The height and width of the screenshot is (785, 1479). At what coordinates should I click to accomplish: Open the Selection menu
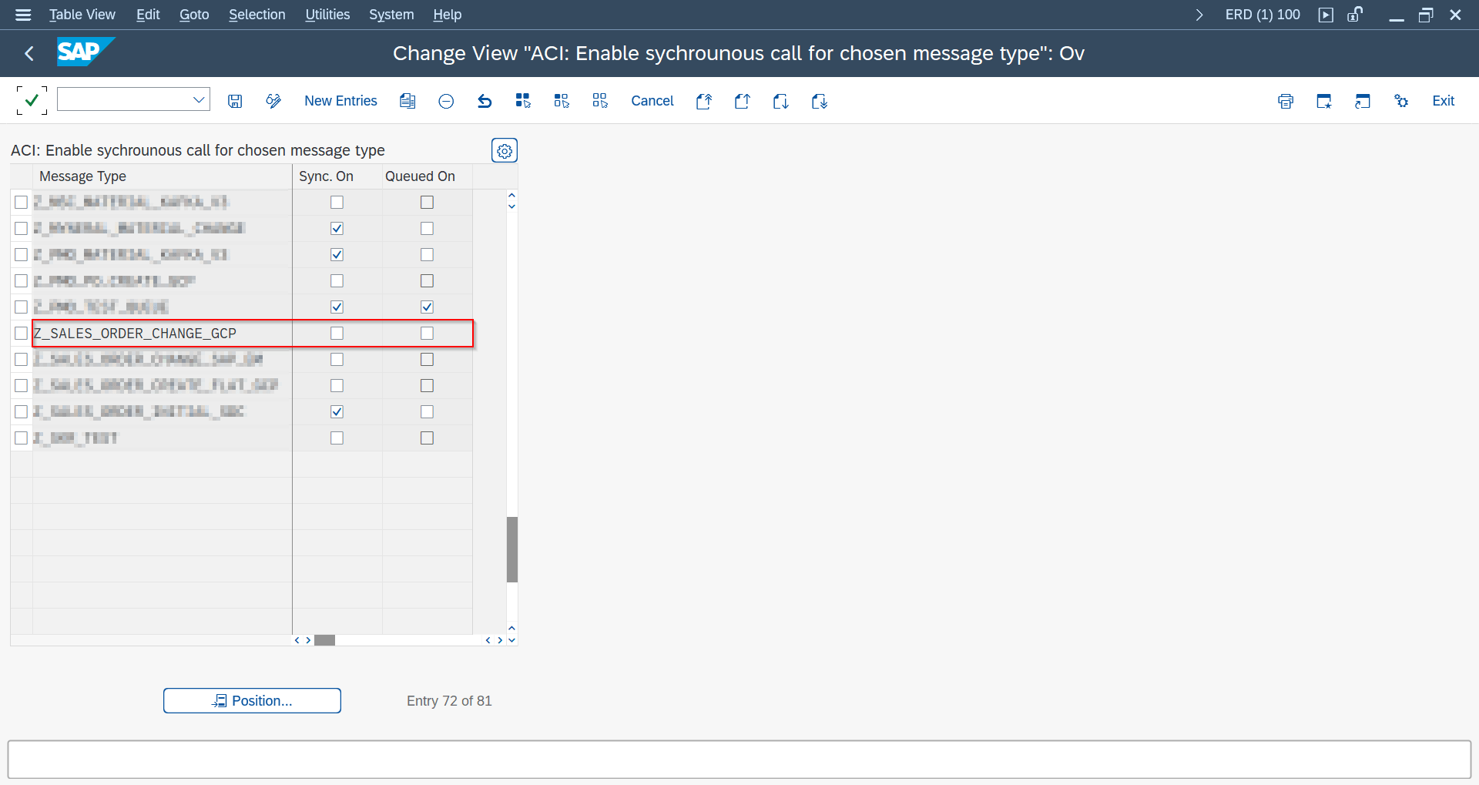(x=257, y=15)
